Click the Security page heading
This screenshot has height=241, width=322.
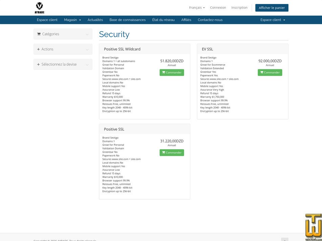[x=114, y=34]
